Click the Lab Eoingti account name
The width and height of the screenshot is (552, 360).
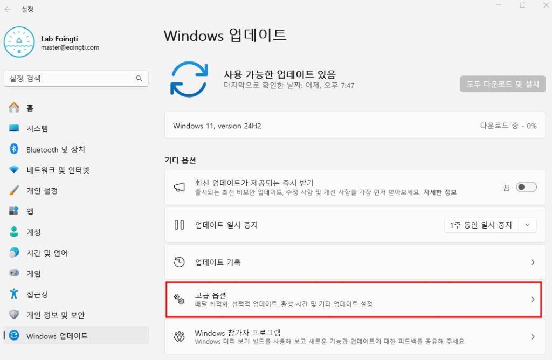59,39
